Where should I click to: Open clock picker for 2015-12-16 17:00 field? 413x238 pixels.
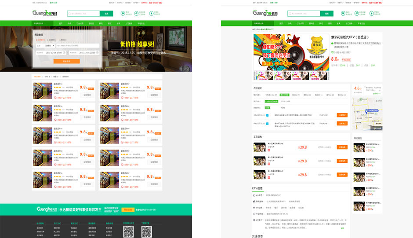64,53
